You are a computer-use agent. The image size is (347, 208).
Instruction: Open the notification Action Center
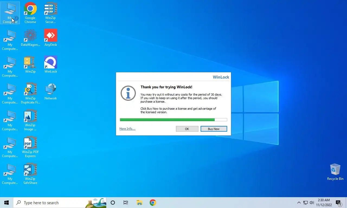pos(339,203)
